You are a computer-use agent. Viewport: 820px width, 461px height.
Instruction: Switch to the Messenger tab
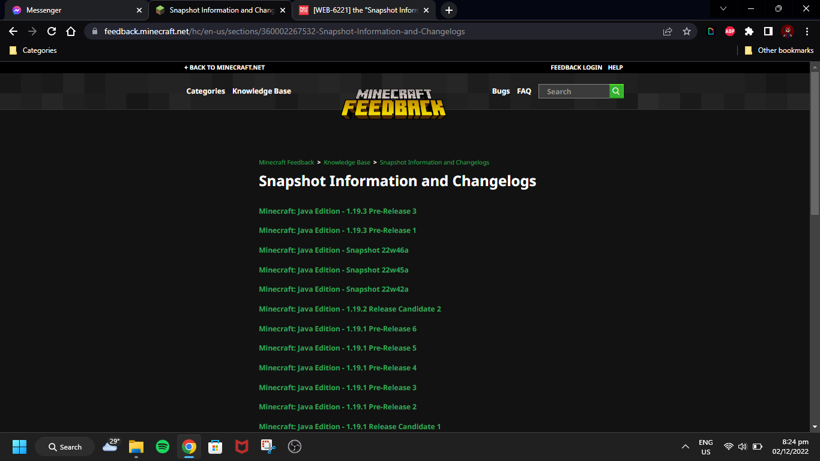pos(76,10)
